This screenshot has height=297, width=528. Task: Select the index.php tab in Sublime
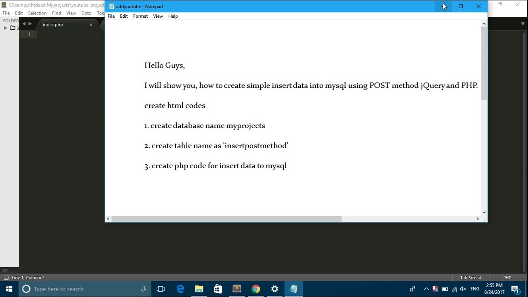click(x=53, y=25)
